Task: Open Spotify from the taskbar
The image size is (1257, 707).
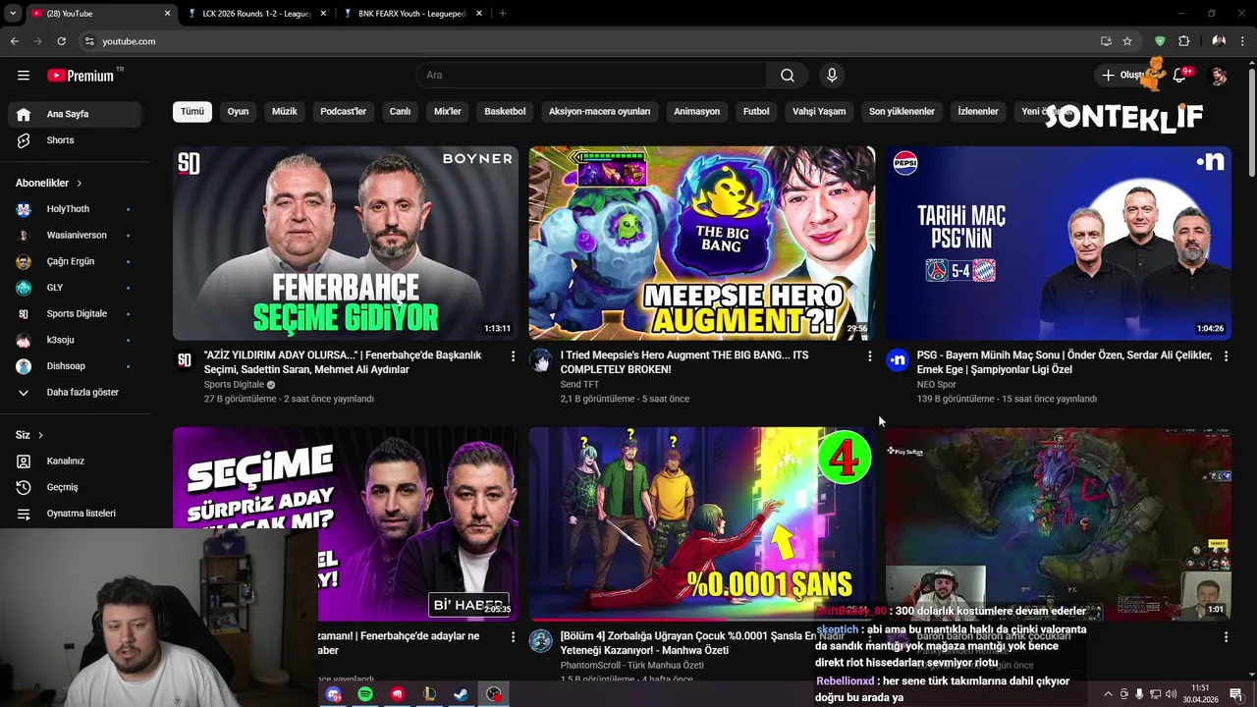Action: tap(365, 694)
